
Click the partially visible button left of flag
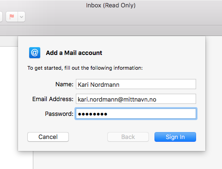pyautogui.click(x=1, y=17)
